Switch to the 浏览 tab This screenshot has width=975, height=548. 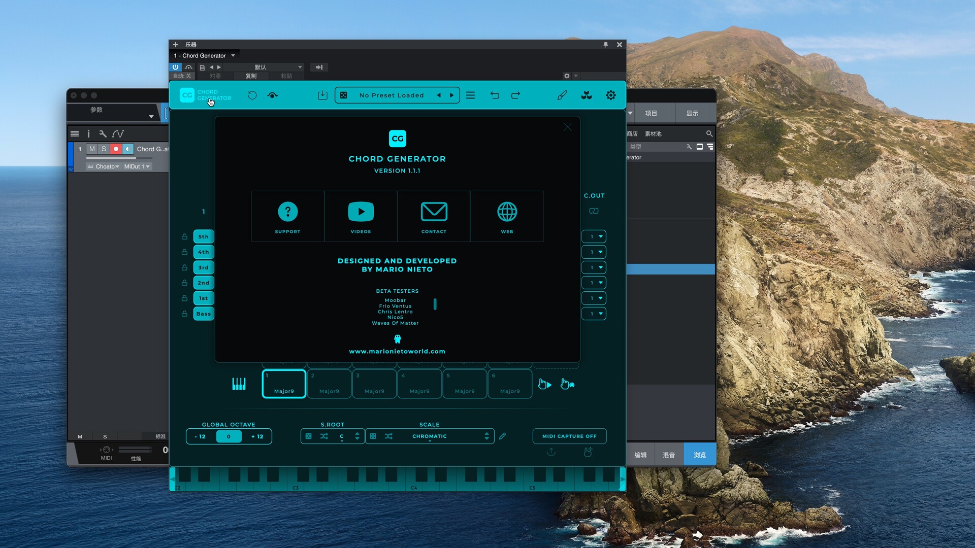(700, 455)
